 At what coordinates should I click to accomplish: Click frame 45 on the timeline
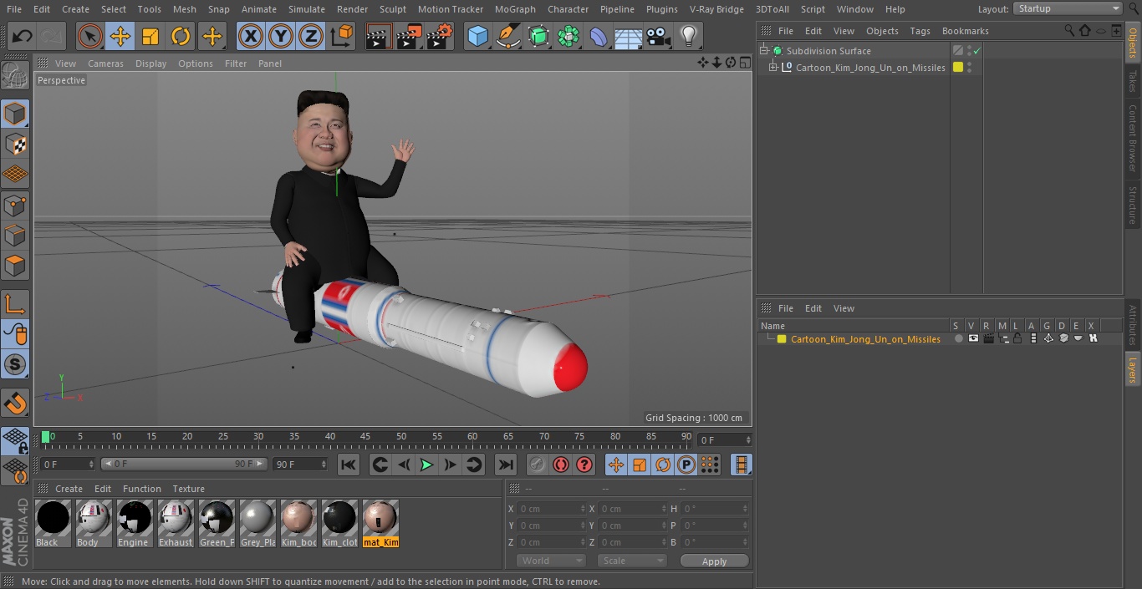pos(365,437)
